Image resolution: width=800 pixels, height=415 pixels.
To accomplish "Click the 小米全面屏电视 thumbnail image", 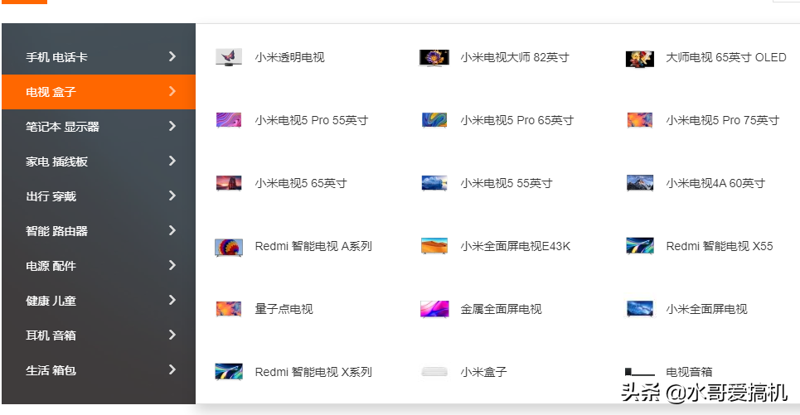I will tap(640, 309).
